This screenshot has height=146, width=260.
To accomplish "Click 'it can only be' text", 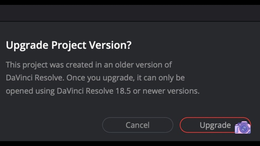I will pyautogui.click(x=161, y=78).
